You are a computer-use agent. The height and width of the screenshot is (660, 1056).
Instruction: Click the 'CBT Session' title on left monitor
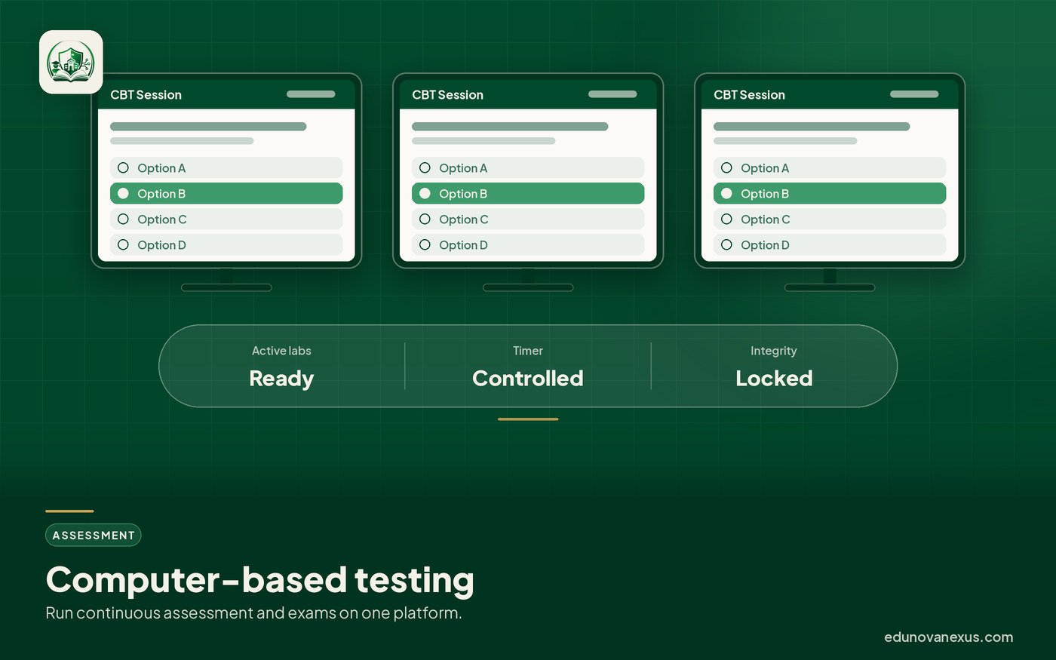146,95
